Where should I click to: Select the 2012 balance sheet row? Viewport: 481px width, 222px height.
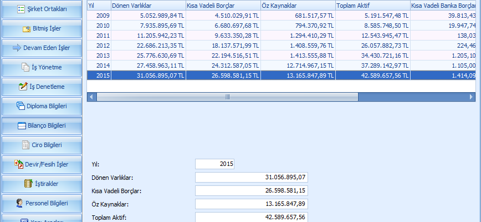(222, 45)
